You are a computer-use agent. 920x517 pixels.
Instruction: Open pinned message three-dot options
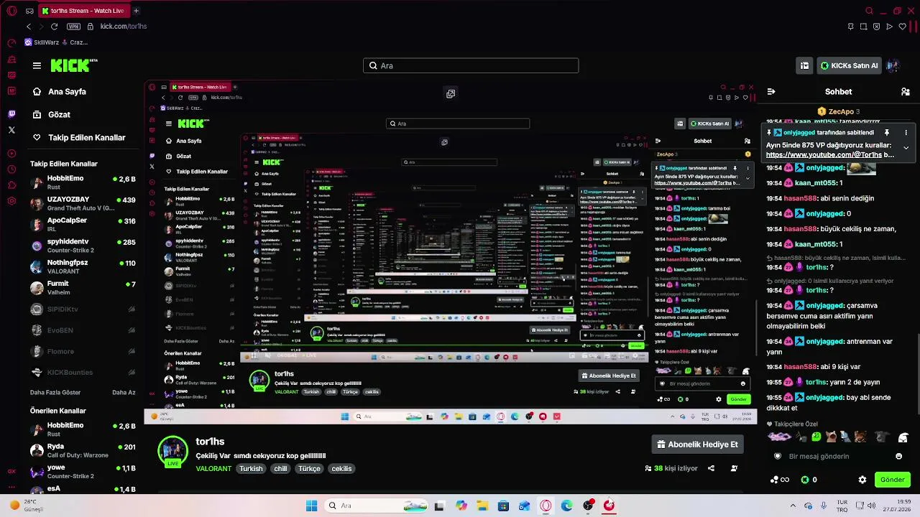click(x=906, y=133)
